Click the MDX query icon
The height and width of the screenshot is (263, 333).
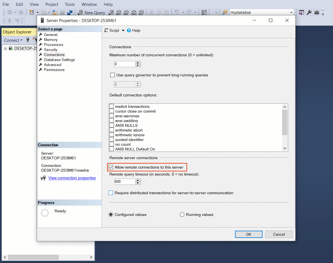pos(118,13)
